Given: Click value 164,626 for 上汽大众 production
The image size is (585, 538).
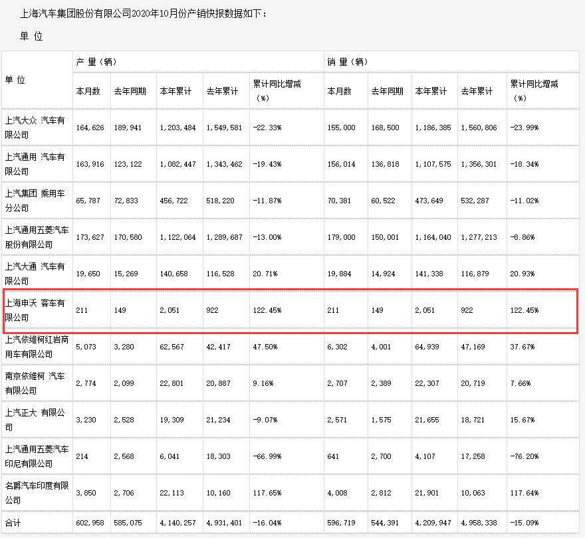Looking at the screenshot, I should [90, 128].
